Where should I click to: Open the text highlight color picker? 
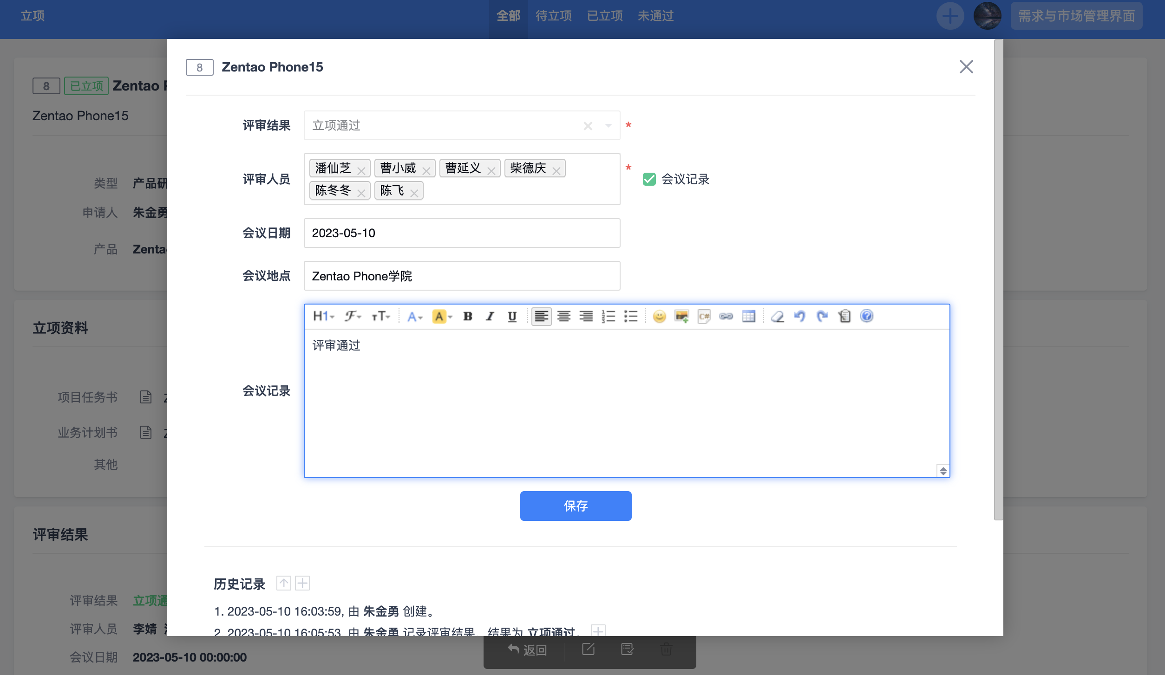point(442,317)
